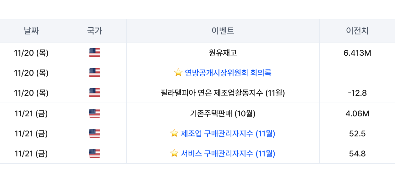Click the star icon before 제조업 구매관리자지수

coord(174,134)
